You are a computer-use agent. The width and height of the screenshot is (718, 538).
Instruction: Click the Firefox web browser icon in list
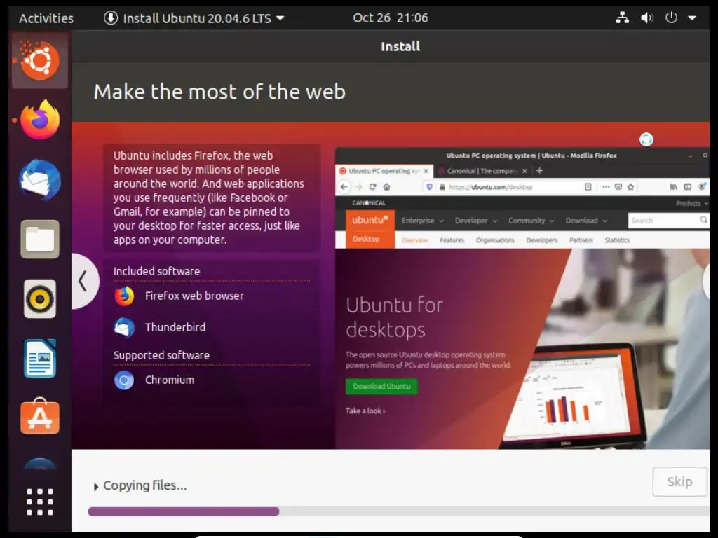[124, 296]
